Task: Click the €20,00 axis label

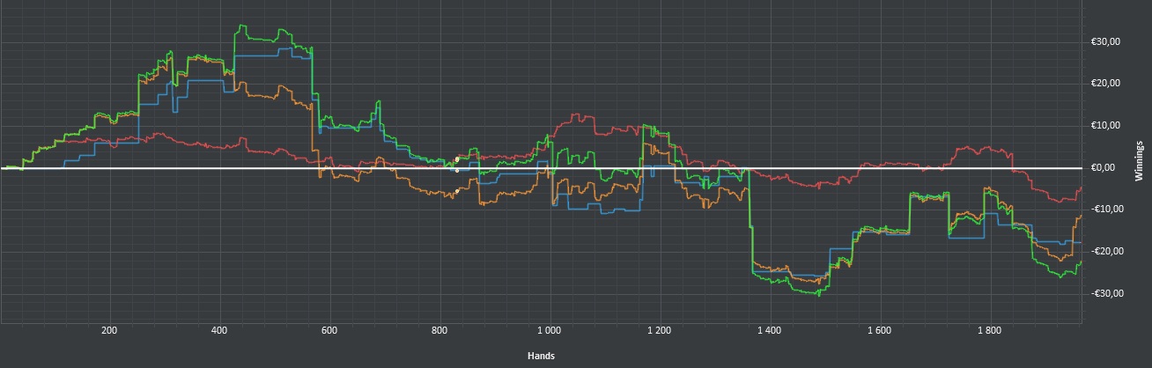Action: (x=1106, y=84)
